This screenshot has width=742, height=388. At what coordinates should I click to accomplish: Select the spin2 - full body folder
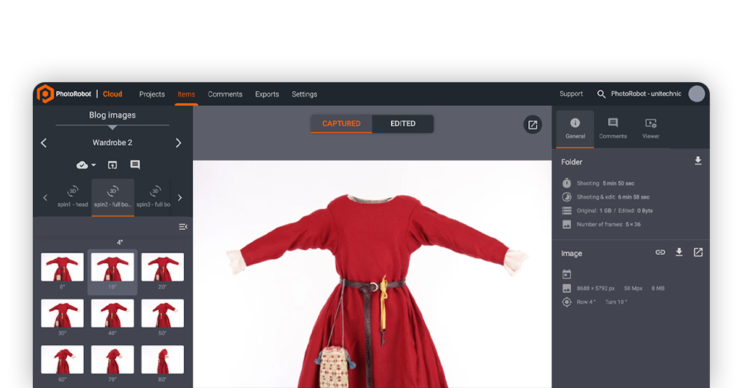click(113, 197)
